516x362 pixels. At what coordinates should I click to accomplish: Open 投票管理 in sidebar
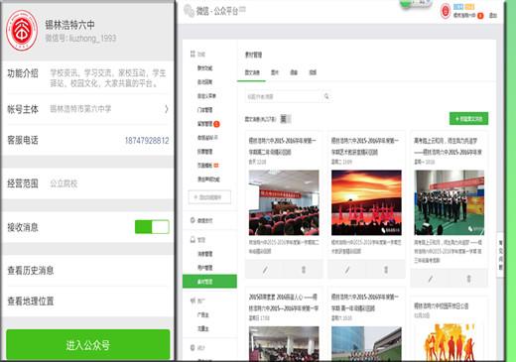205,152
